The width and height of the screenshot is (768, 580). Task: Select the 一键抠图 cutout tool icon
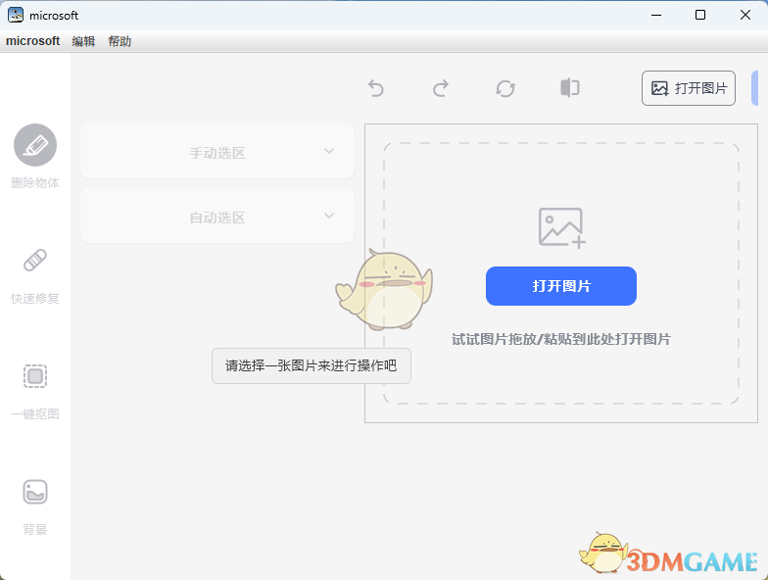tap(35, 376)
